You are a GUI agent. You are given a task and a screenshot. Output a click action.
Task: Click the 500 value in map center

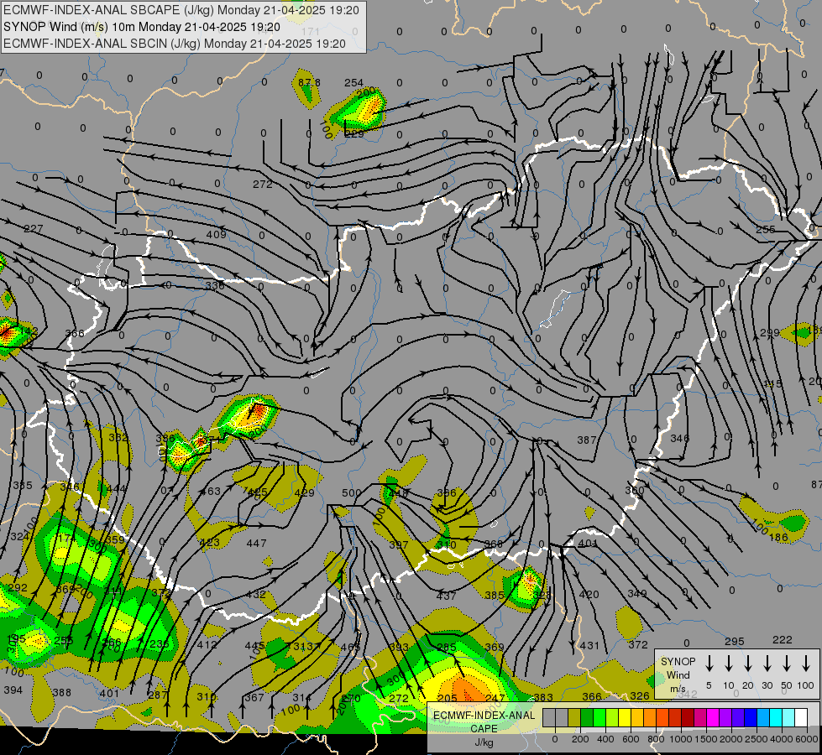(x=351, y=493)
